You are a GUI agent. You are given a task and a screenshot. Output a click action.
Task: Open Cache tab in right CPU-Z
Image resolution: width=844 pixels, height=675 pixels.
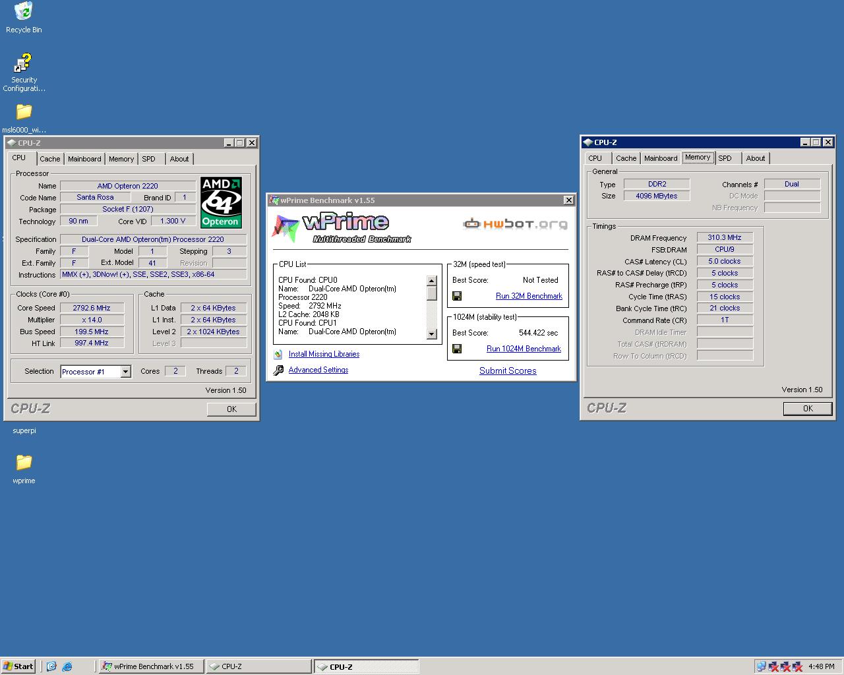(x=626, y=158)
